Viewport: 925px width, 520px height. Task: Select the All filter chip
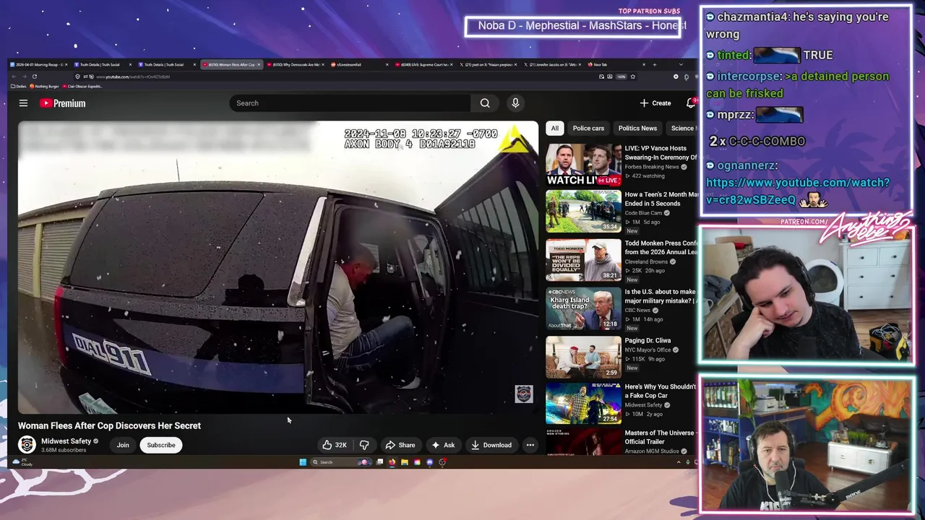pos(554,128)
